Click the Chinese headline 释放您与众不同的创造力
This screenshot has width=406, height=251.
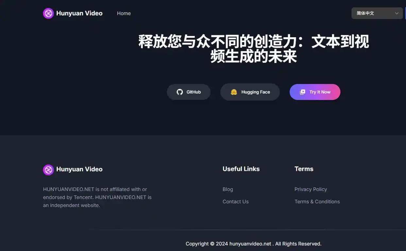254,49
